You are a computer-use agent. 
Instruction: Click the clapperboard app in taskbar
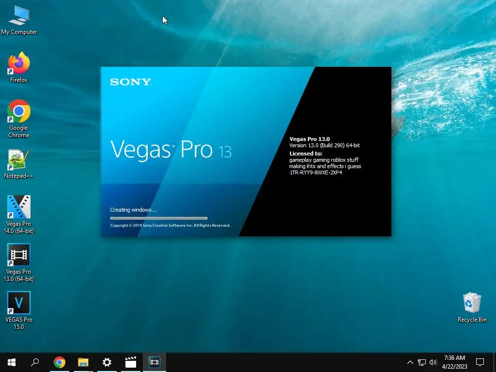[x=131, y=362]
